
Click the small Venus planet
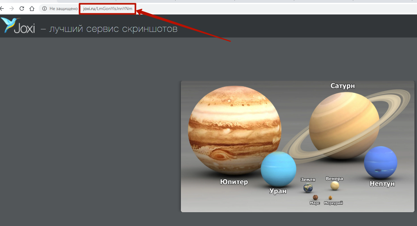click(335, 186)
